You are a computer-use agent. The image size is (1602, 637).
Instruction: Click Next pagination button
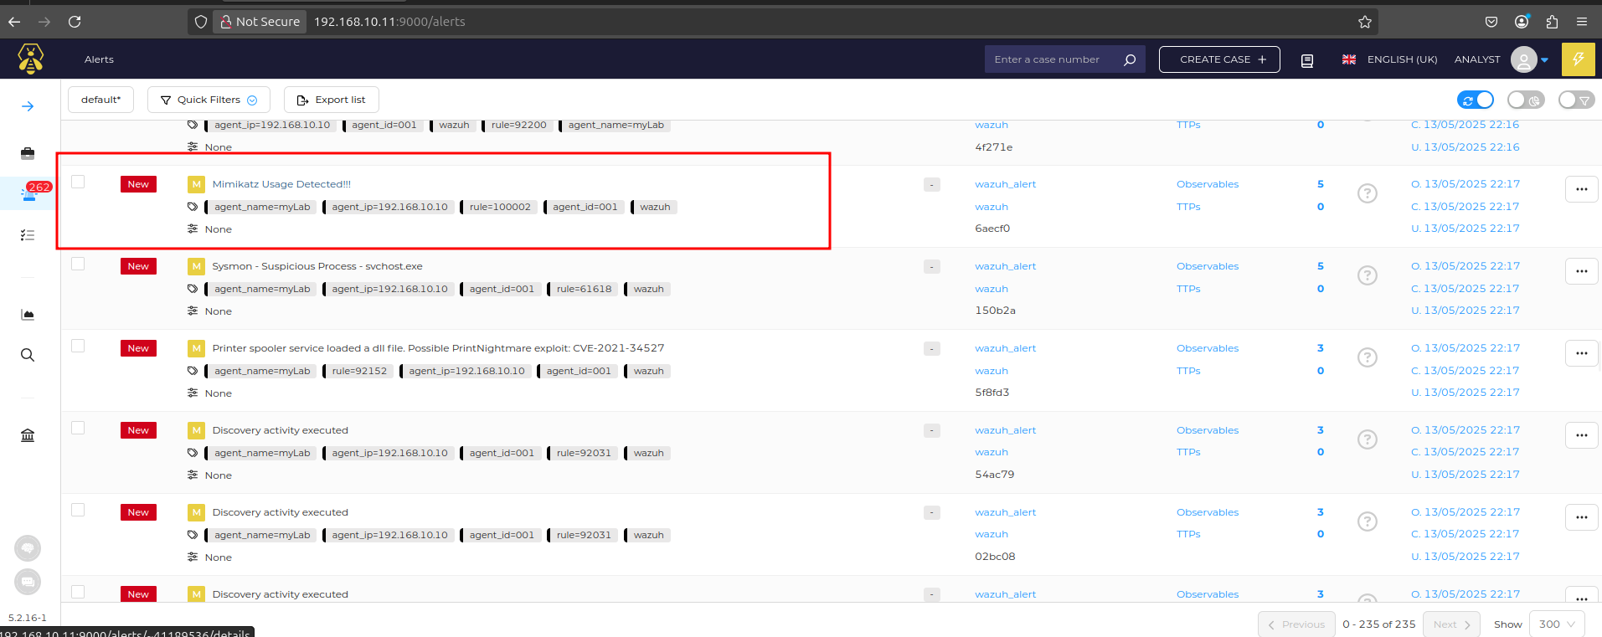point(1451,624)
